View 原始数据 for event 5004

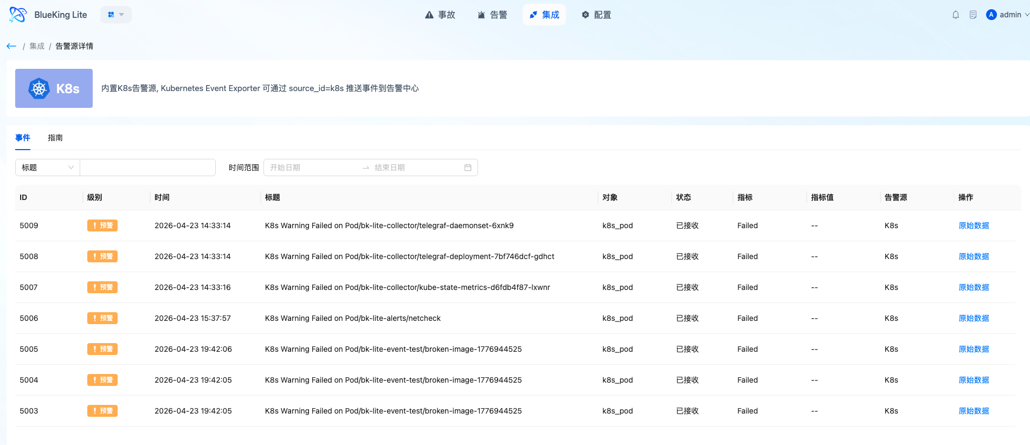click(x=974, y=380)
